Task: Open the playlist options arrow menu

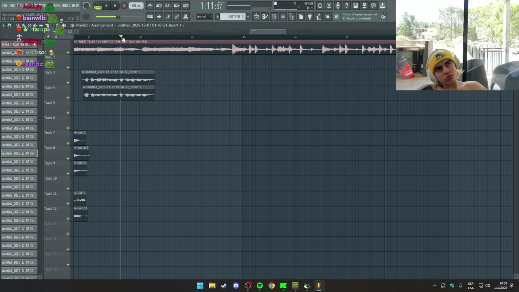Action: pyautogui.click(x=4, y=26)
